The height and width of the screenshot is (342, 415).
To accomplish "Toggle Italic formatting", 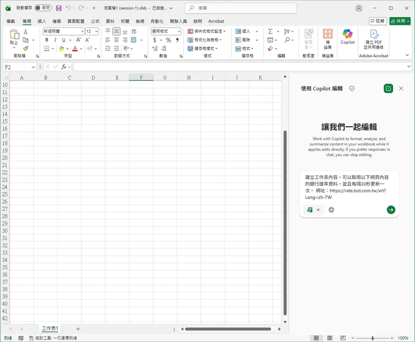I will click(55, 40).
